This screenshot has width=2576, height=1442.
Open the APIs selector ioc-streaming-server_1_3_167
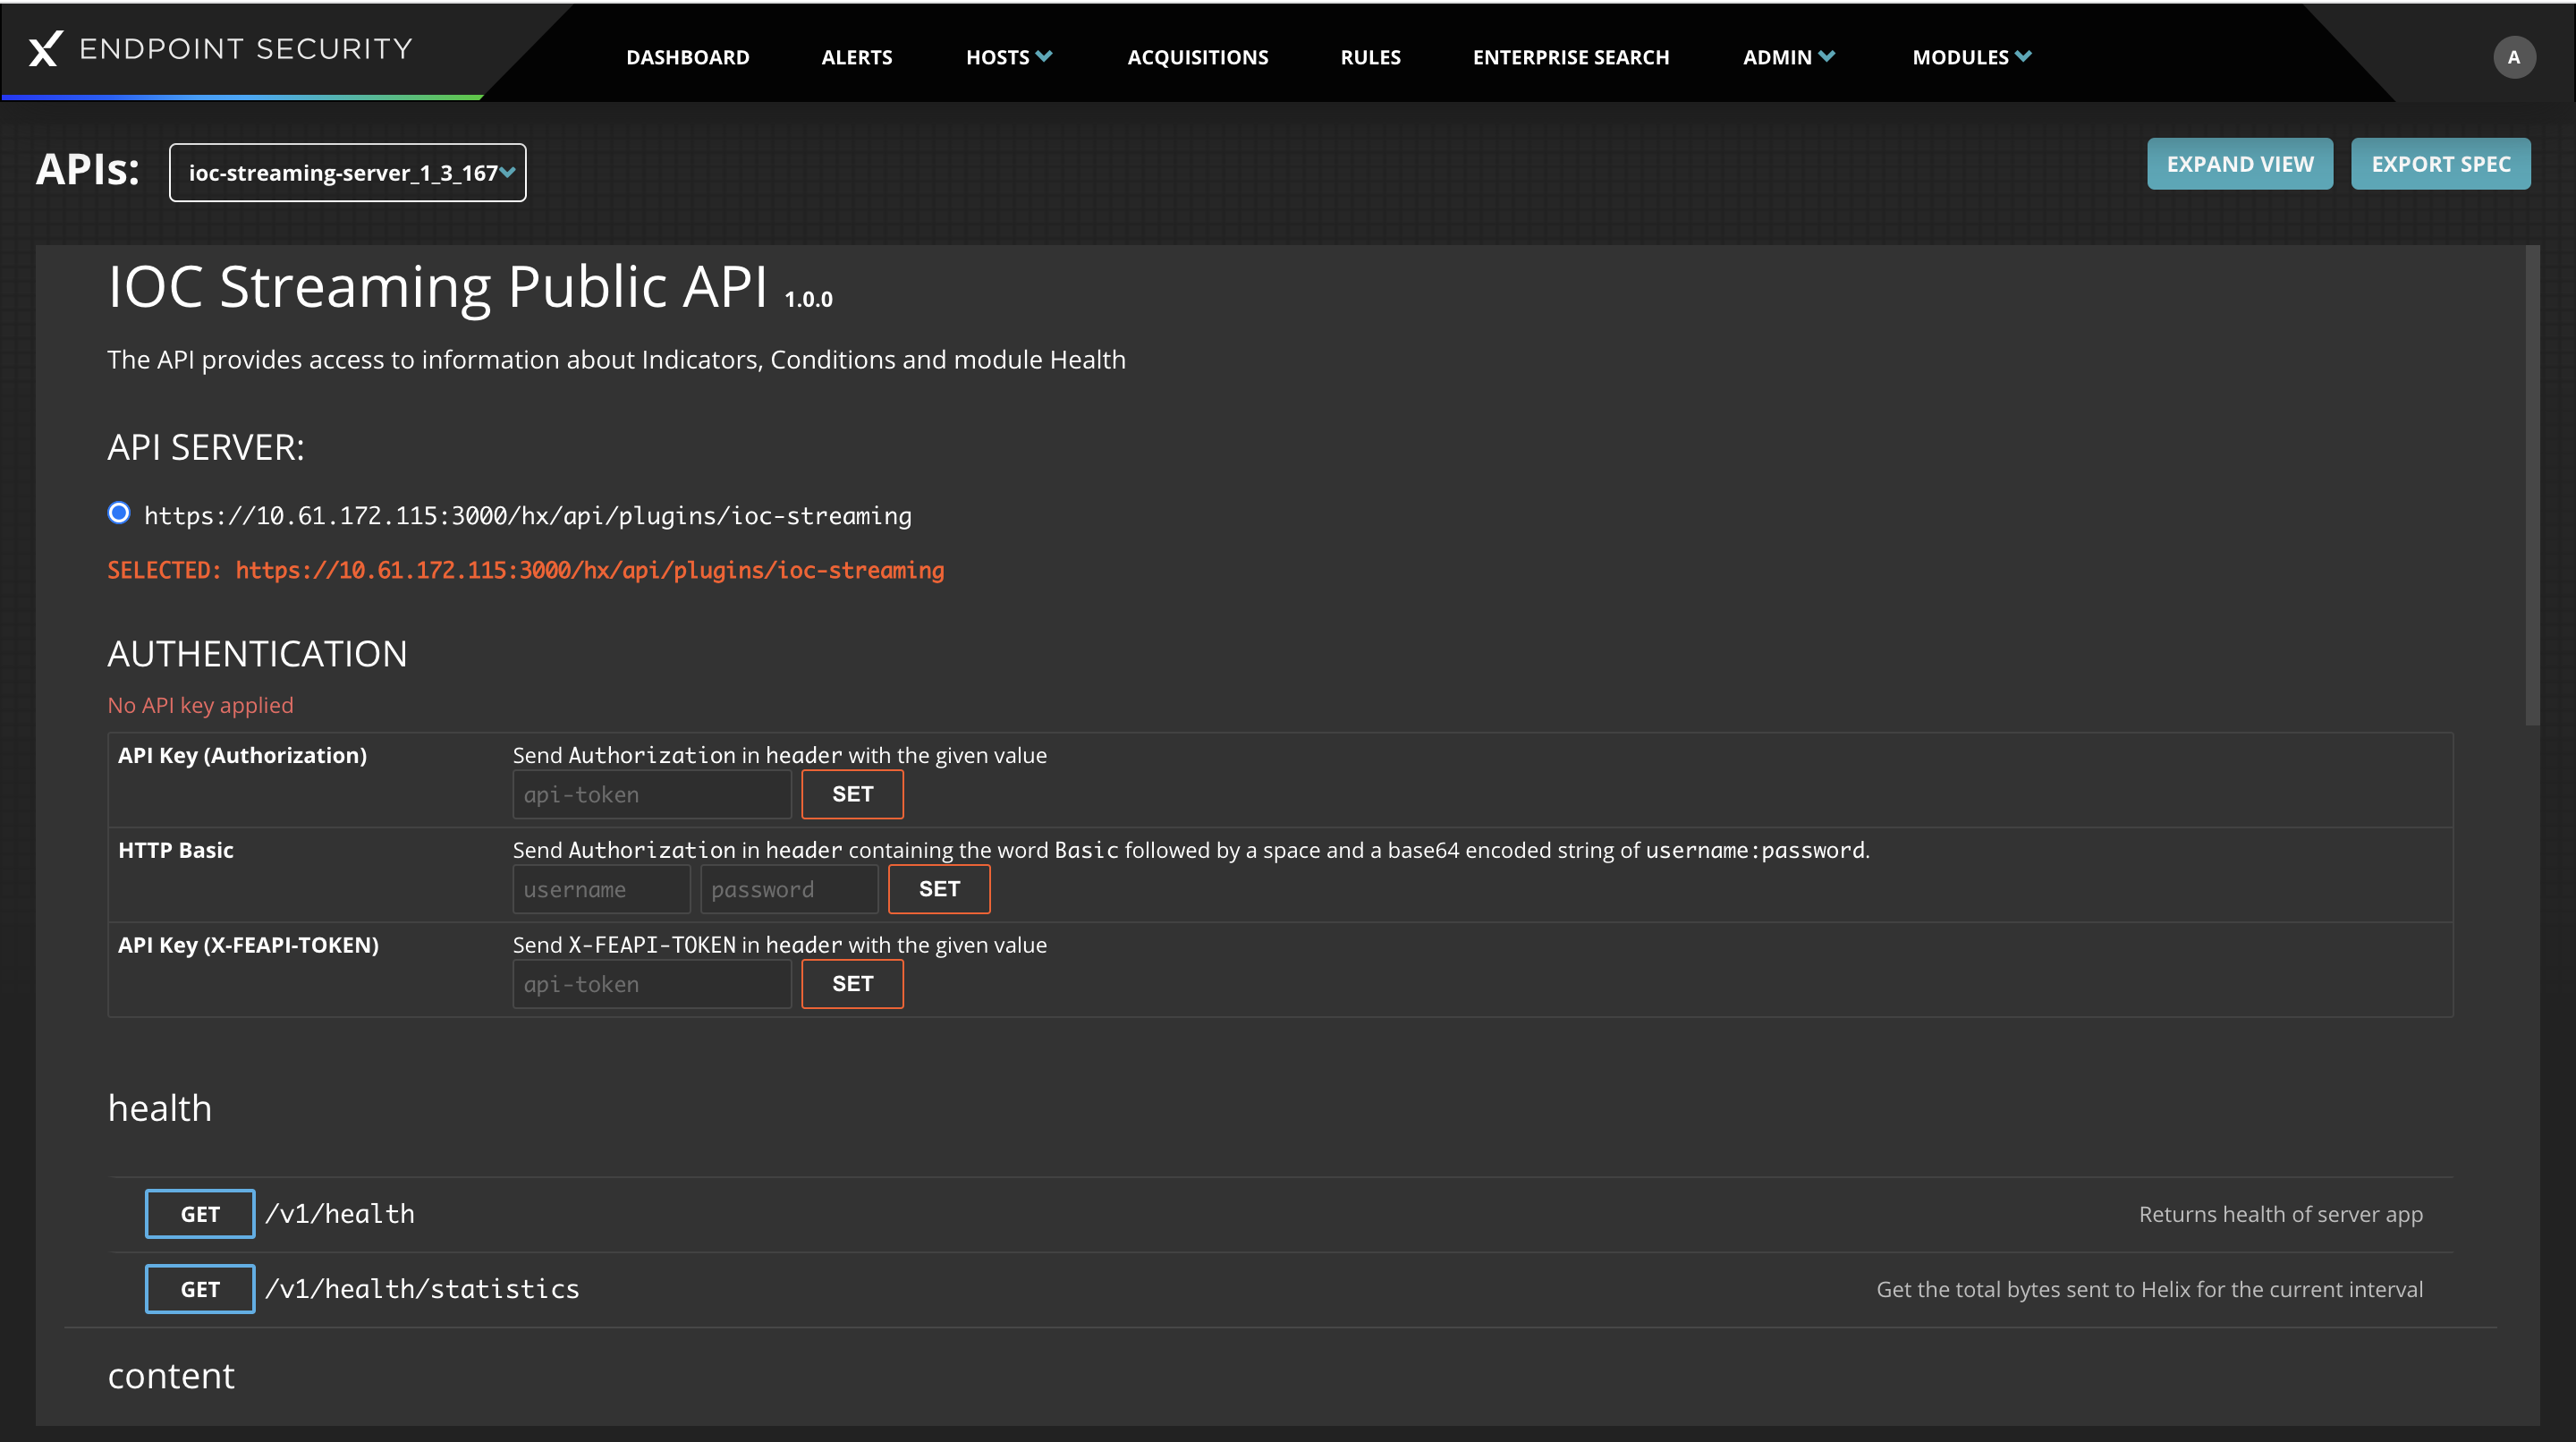point(348,172)
